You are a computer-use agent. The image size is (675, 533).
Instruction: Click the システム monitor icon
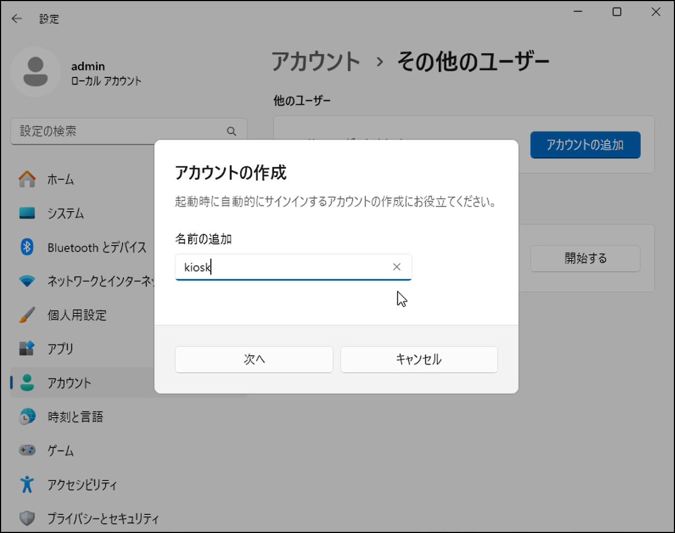click(x=27, y=213)
